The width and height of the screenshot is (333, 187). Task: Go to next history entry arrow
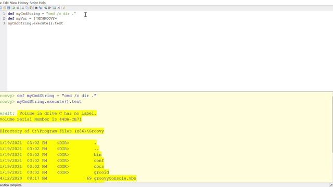[49, 8]
